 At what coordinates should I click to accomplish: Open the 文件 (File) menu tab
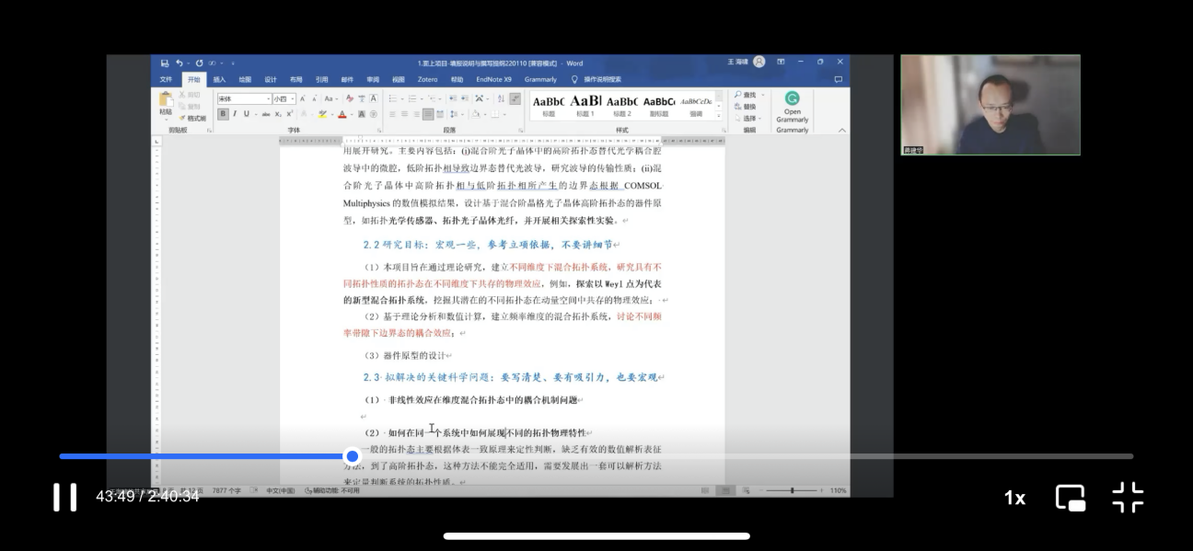(x=166, y=79)
